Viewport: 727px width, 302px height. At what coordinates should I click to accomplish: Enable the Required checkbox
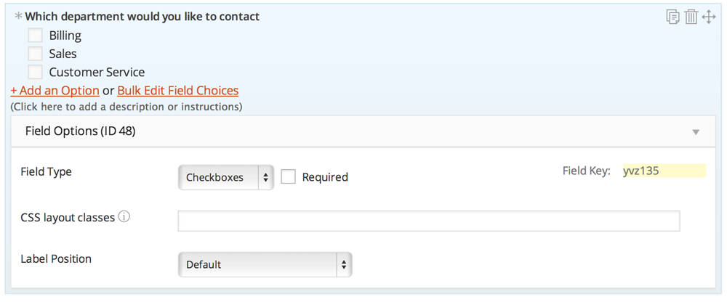coord(289,176)
